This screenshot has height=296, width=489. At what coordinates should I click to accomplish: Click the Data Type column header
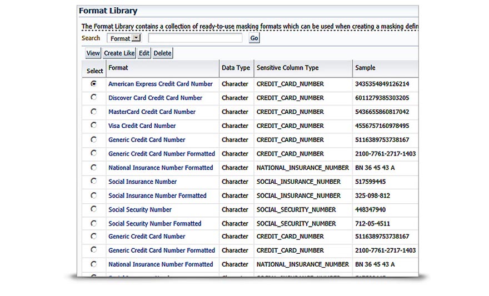(236, 68)
